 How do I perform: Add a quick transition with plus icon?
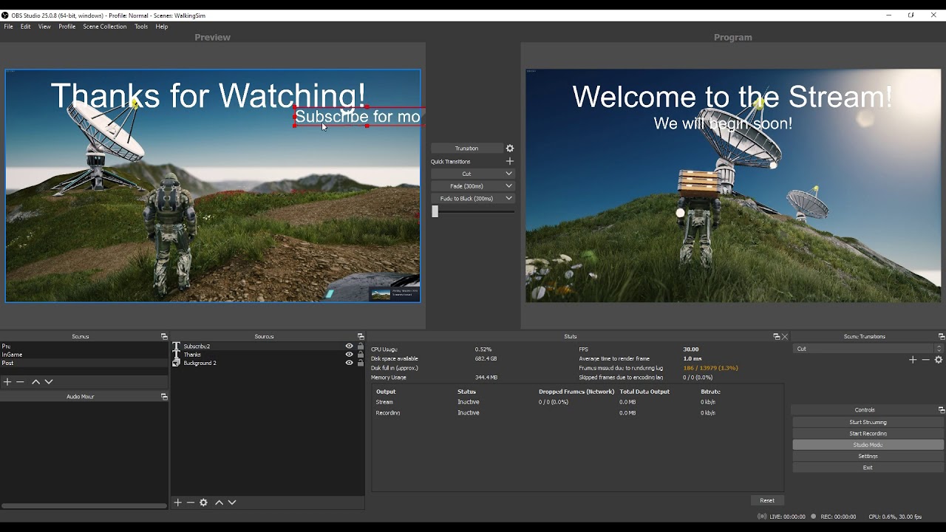point(509,161)
